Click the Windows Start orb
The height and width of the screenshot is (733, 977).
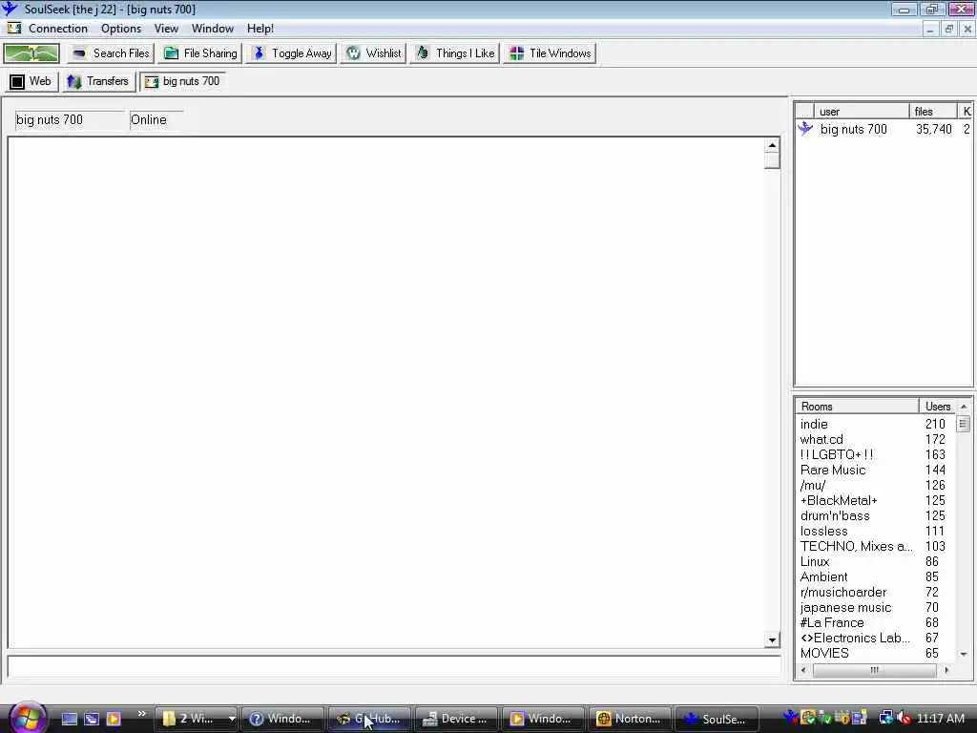27,718
